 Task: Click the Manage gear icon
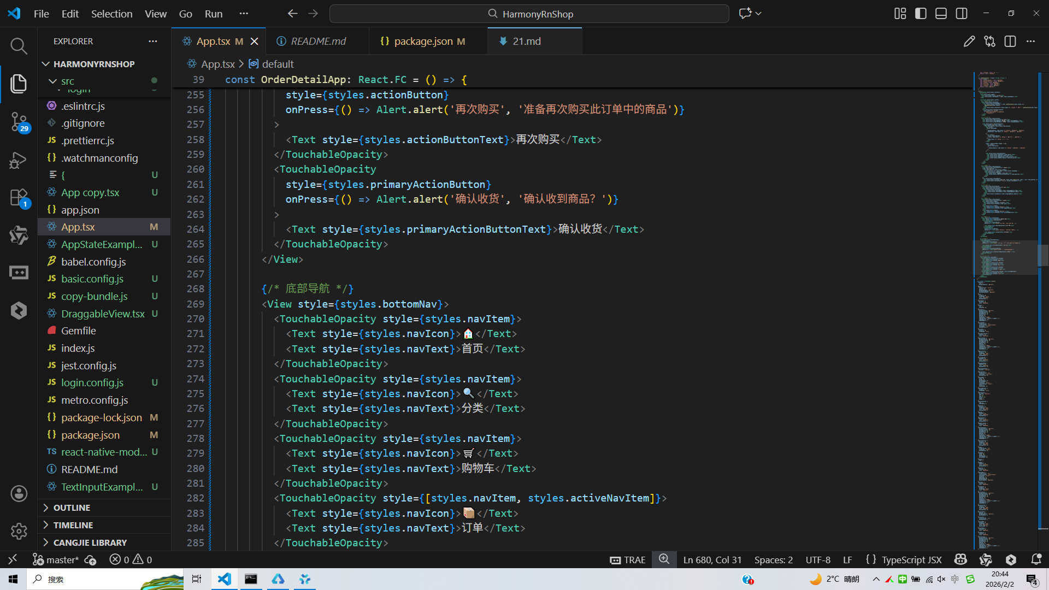tap(19, 531)
